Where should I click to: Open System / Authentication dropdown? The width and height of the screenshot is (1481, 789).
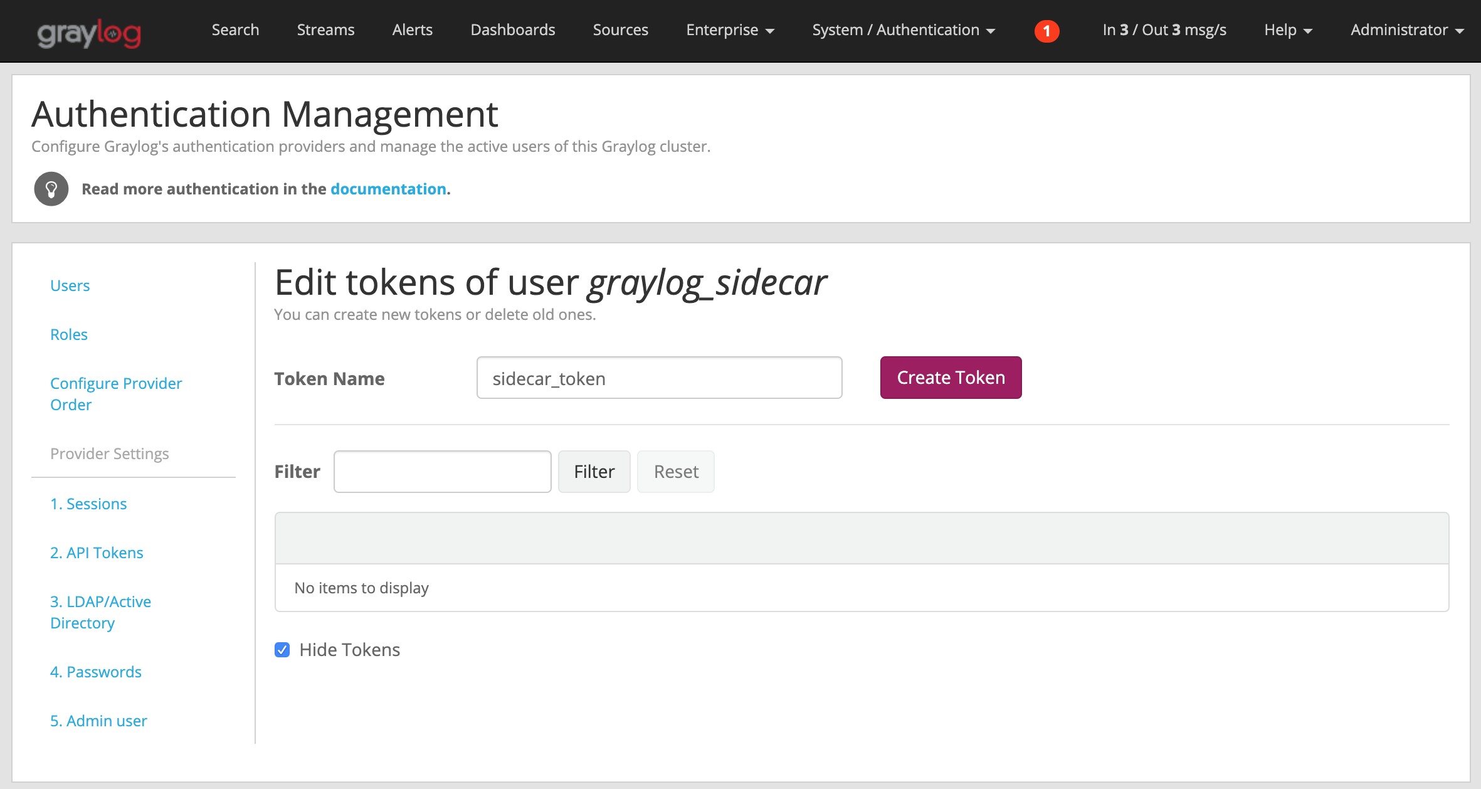[903, 30]
